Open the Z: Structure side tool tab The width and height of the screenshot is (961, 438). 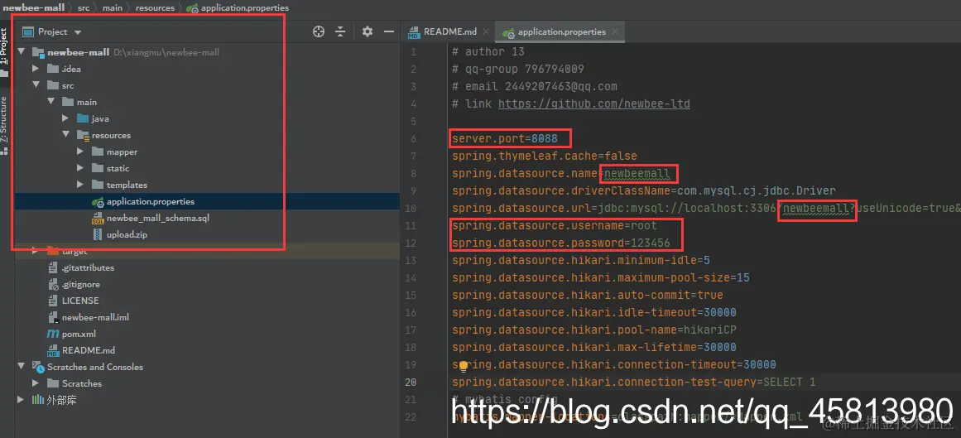[5, 124]
